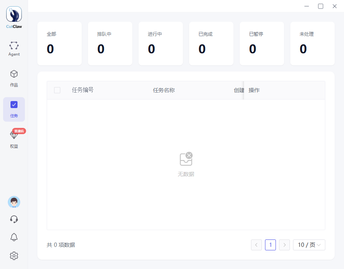Screen dimensions: 344x269
Task: Click the CutClaw logo icon
Action: (x=14, y=14)
